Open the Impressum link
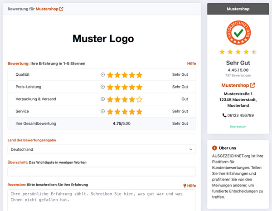The height and width of the screenshot is (211, 272). coord(238,127)
